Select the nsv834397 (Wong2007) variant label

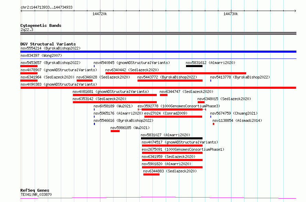(x=41, y=55)
